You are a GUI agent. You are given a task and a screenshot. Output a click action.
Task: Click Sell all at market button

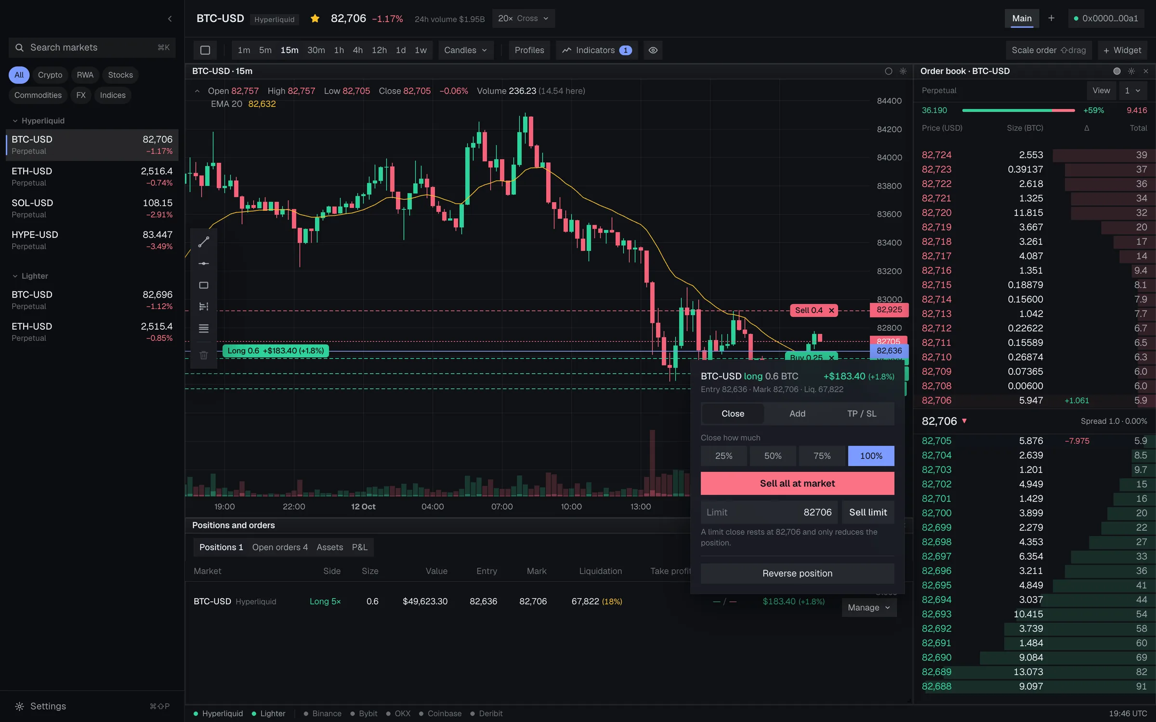798,483
